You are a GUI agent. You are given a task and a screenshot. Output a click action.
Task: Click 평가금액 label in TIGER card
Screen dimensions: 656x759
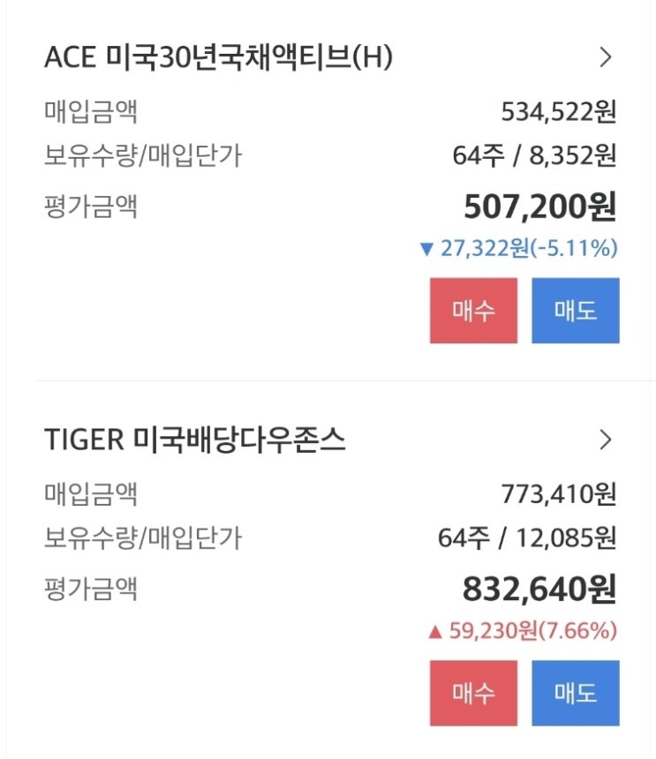coord(91,588)
